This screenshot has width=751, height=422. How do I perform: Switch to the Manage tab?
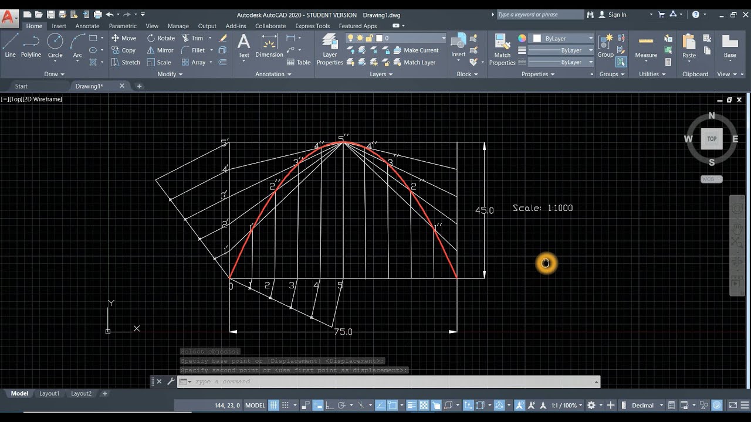click(178, 26)
